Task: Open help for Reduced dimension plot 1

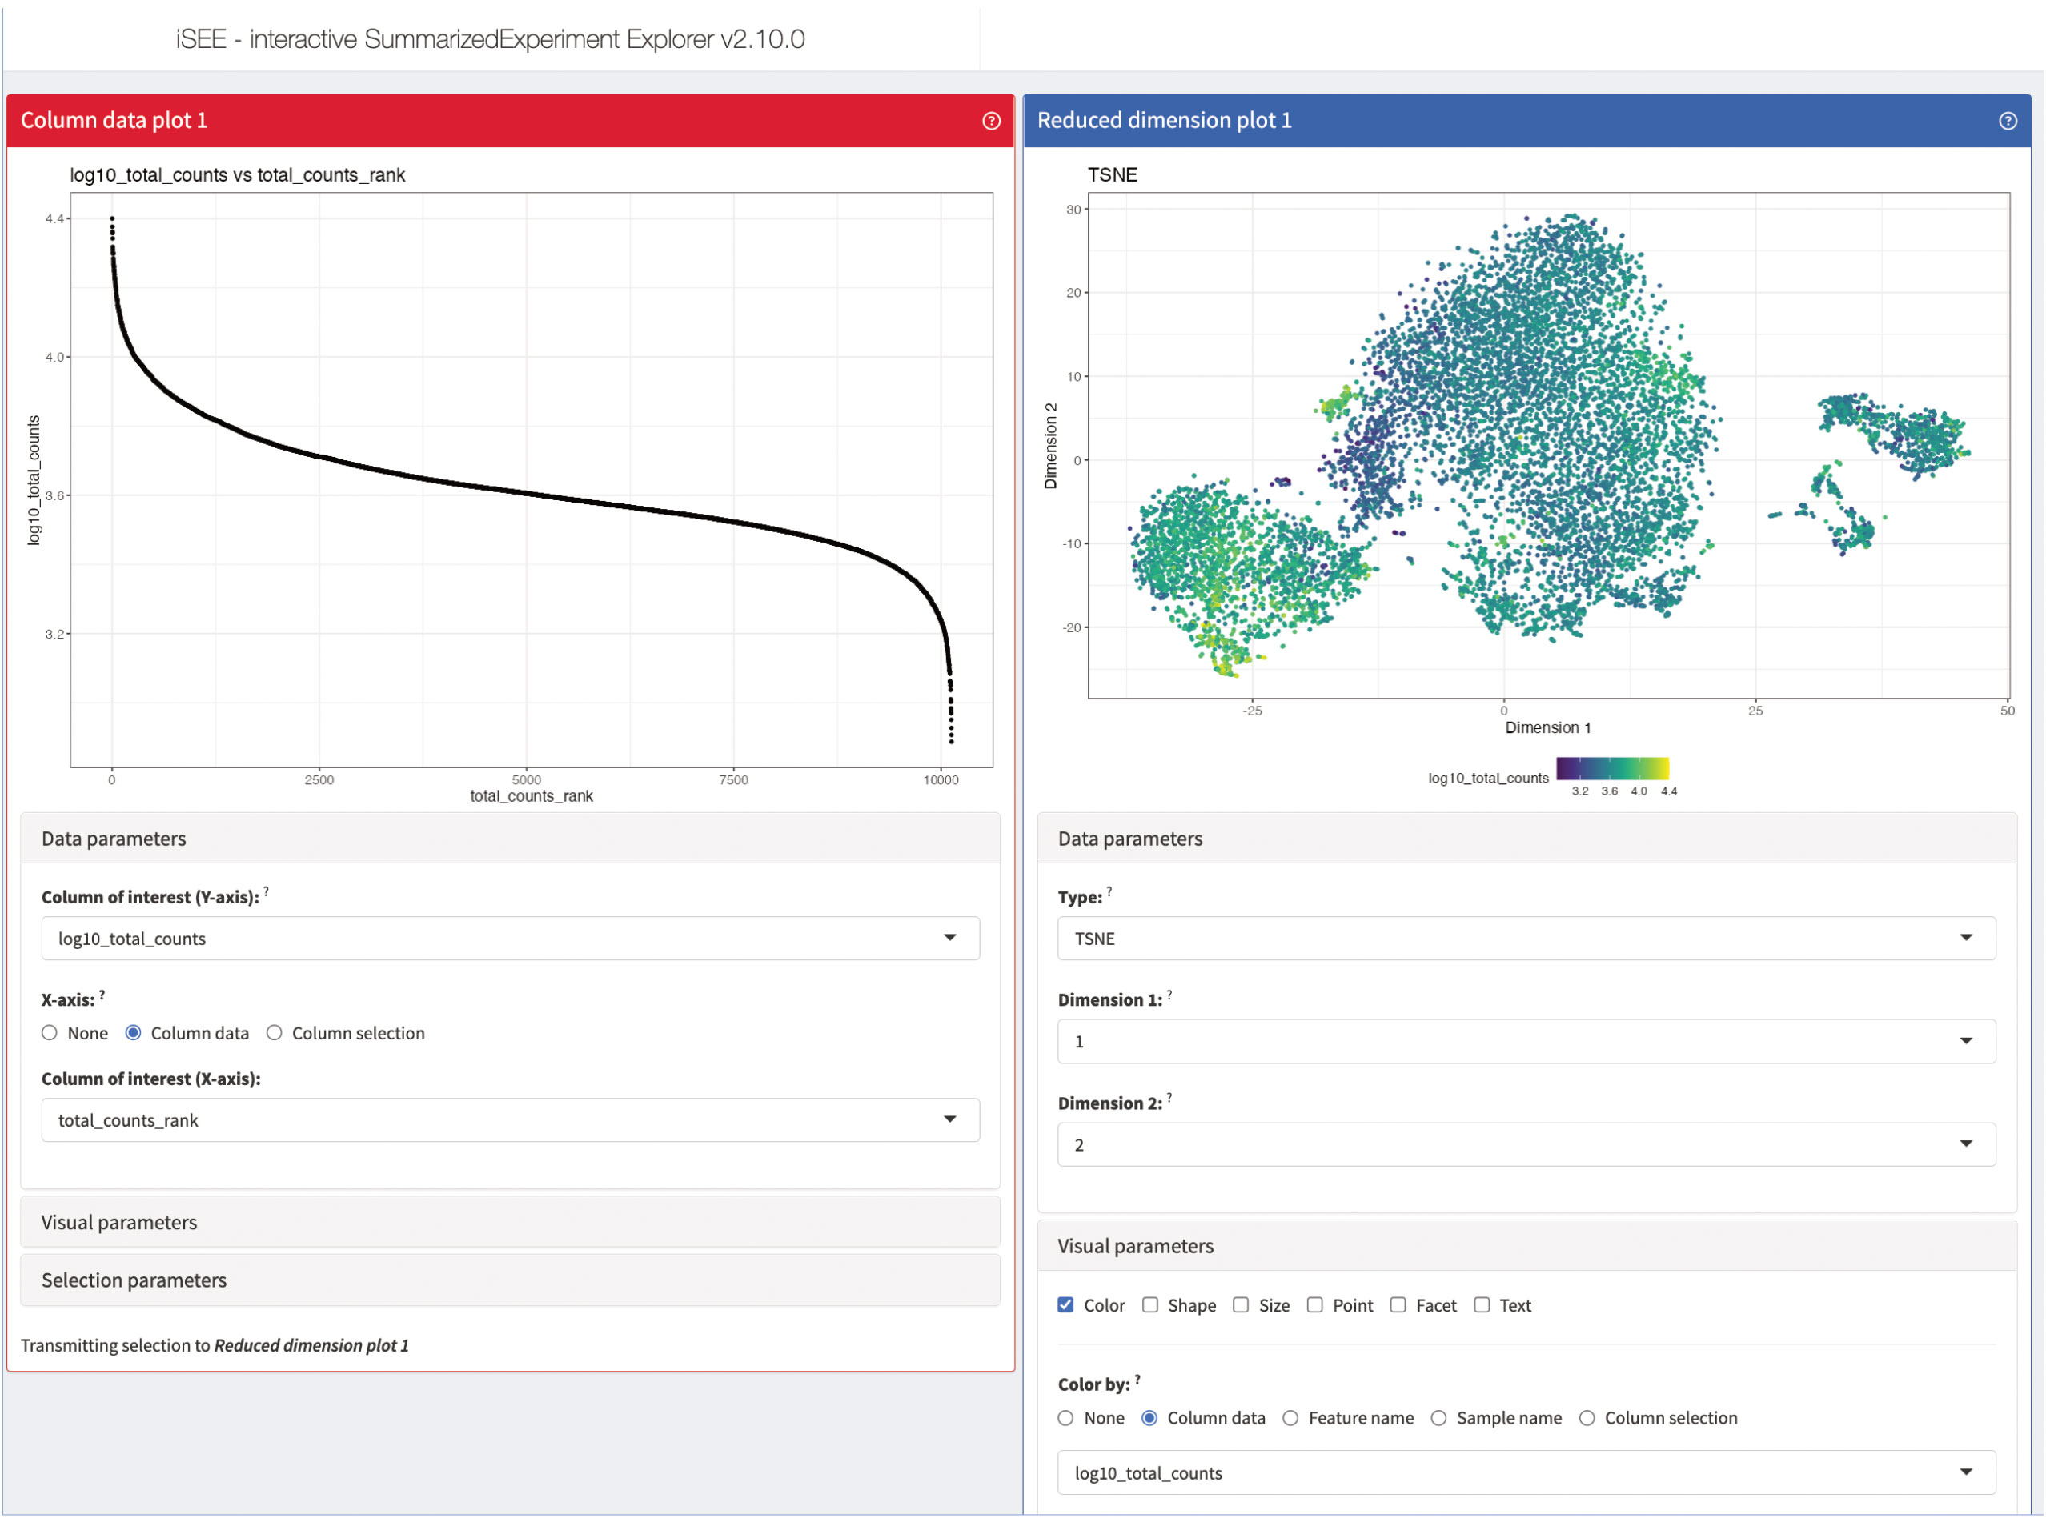Action: coord(2008,121)
